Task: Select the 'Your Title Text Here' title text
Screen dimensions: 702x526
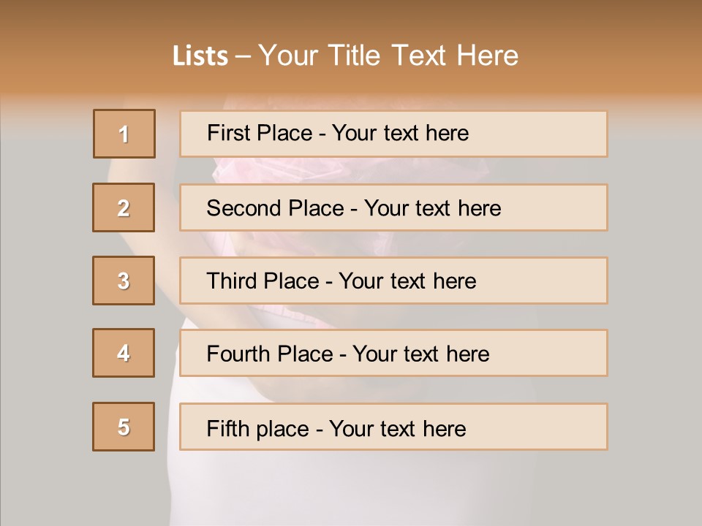Action: (x=388, y=56)
